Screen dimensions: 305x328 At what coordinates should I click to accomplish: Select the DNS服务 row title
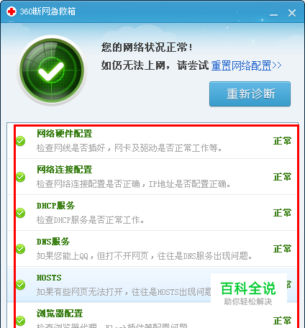(53, 242)
